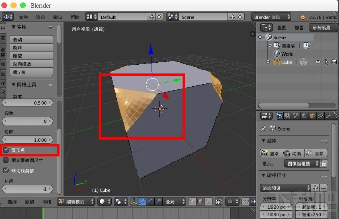Enable the scale manipulator icon
339x219 pixels.
click(158, 202)
